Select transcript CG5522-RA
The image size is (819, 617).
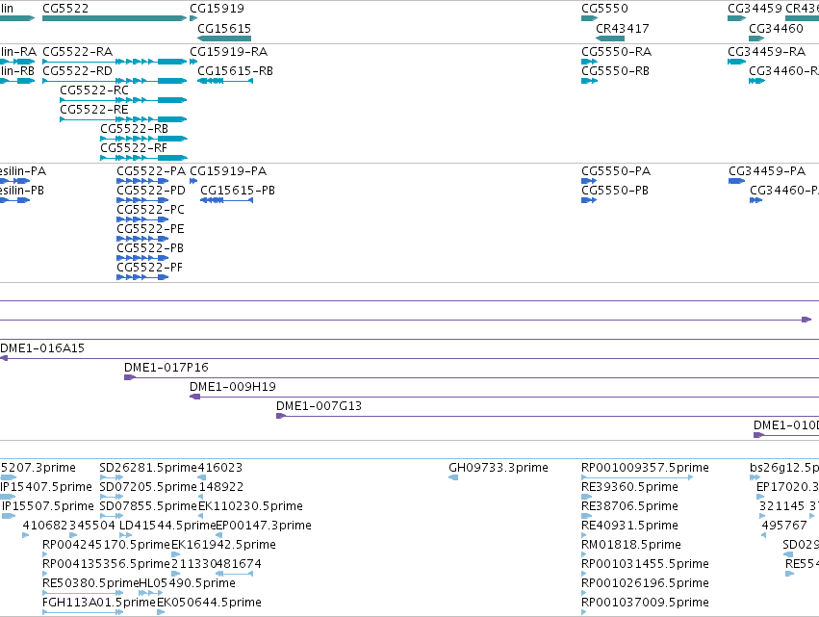[115, 62]
